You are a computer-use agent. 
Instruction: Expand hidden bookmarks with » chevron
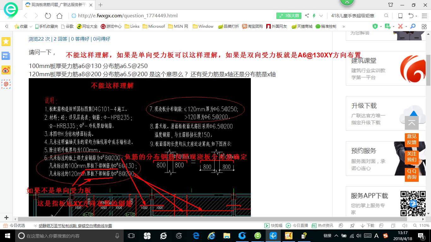[344, 26]
